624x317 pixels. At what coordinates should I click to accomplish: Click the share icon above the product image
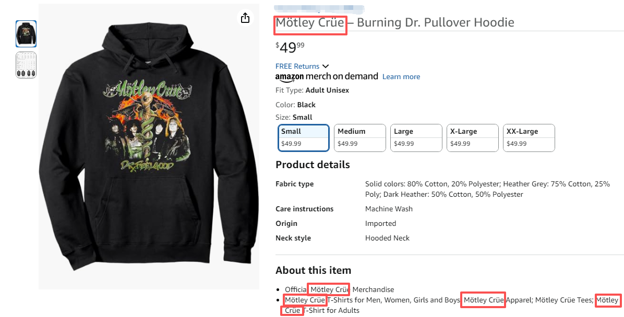point(245,18)
